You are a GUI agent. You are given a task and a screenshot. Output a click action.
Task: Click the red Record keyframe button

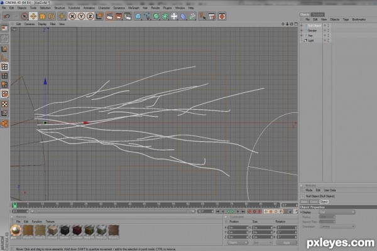click(x=249, y=211)
